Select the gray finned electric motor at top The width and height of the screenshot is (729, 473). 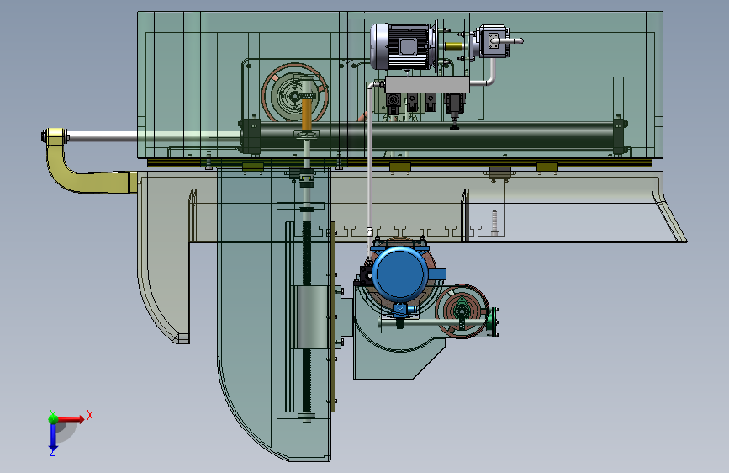click(404, 47)
